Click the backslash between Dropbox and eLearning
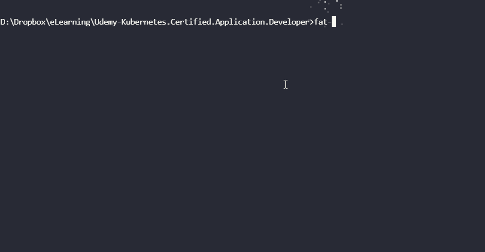The height and width of the screenshot is (252, 485). click(48, 22)
